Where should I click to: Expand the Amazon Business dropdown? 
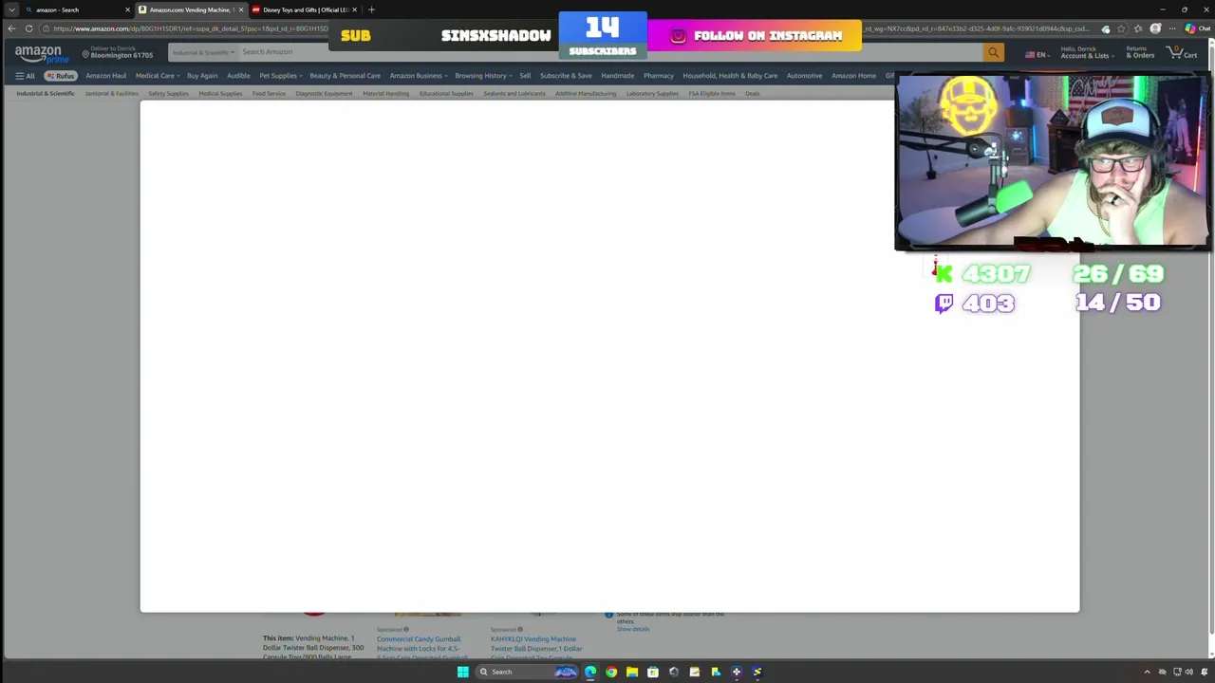[418, 76]
